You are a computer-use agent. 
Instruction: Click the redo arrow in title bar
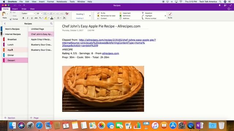click(x=19, y=5)
